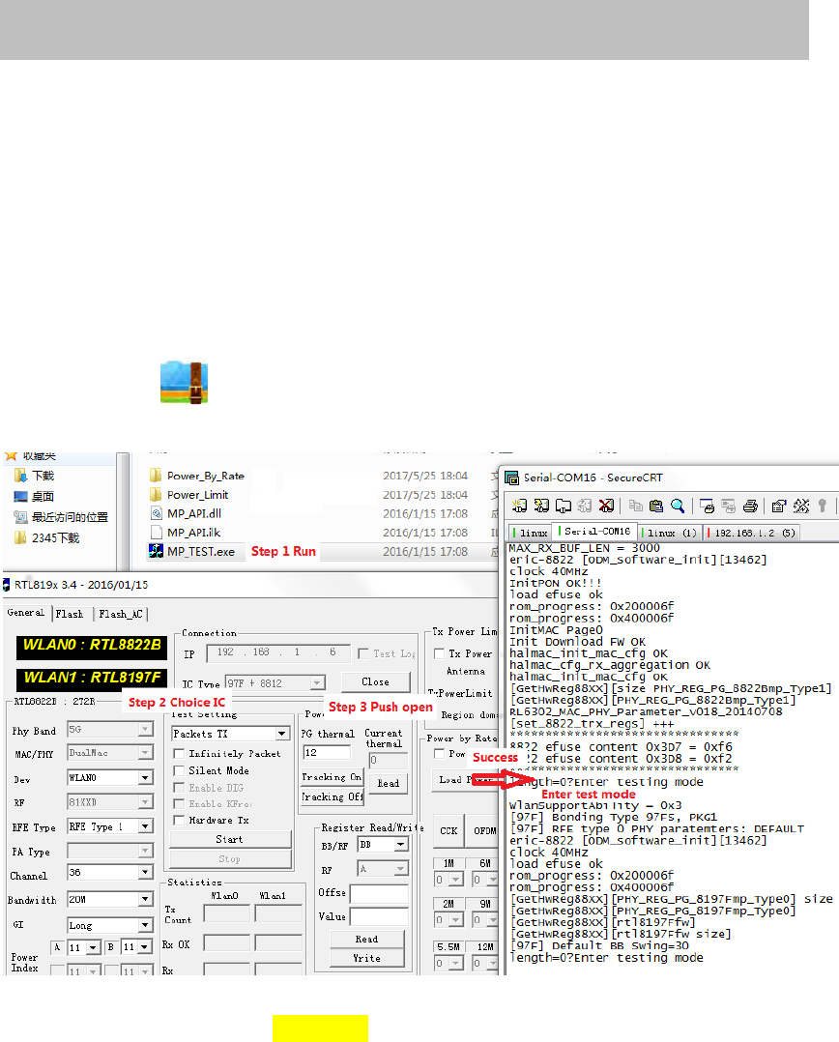839x1042 pixels.
Task: Click Print Screen icon in SecureCRT toolbar
Action: pyautogui.click(x=707, y=506)
